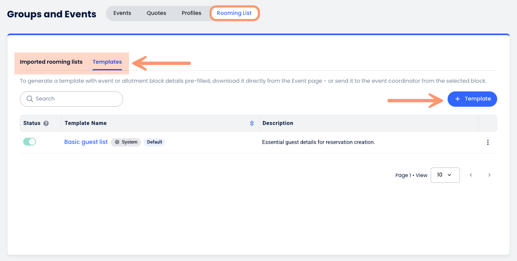Click the Rooming List tab
Screen dimensions: 517x261
(x=234, y=13)
